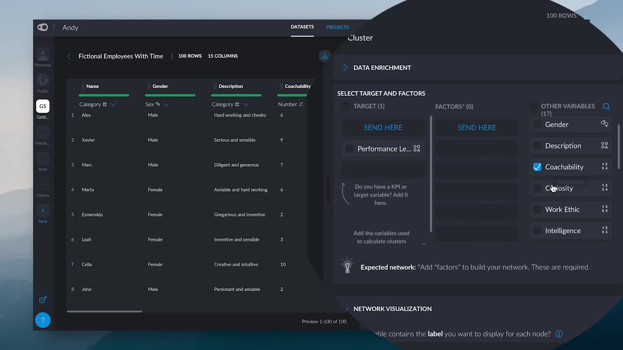Check the Description variable checkbox
623x350 pixels.
coord(537,146)
